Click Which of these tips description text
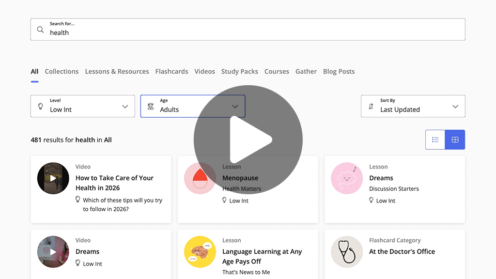Viewport: 496px width, 279px height. point(122,205)
